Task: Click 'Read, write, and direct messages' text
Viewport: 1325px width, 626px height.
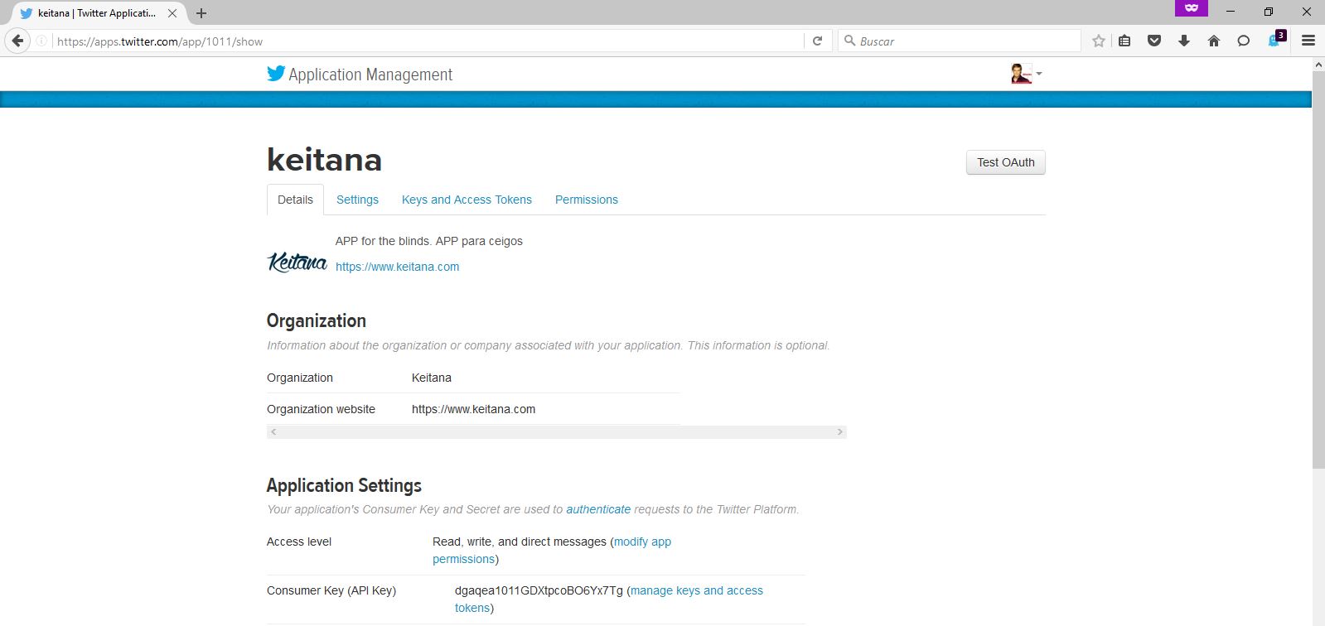Action: (x=520, y=542)
